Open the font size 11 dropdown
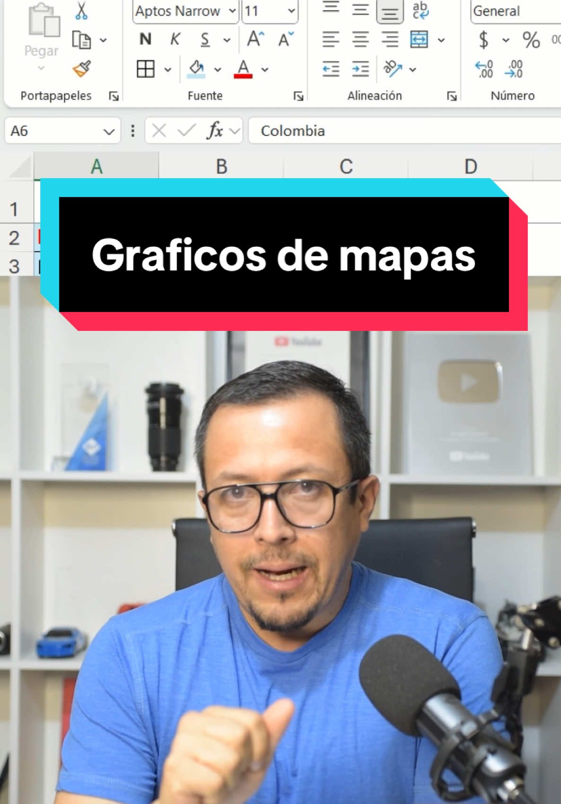Image resolution: width=561 pixels, height=804 pixels. (291, 11)
